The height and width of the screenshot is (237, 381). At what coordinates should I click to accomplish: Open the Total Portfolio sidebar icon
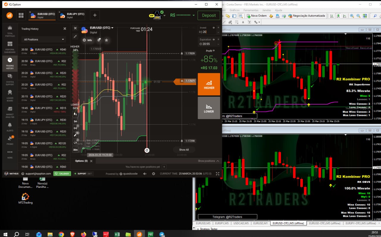click(10, 31)
